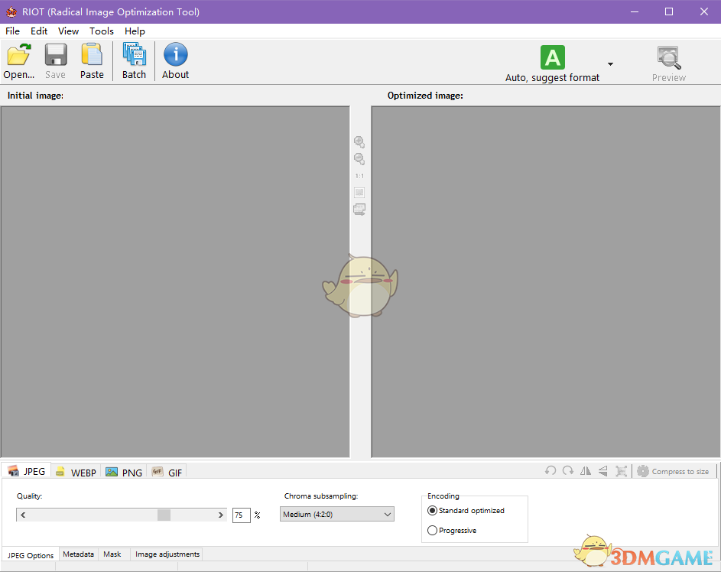Open the Tools menu

(x=101, y=31)
